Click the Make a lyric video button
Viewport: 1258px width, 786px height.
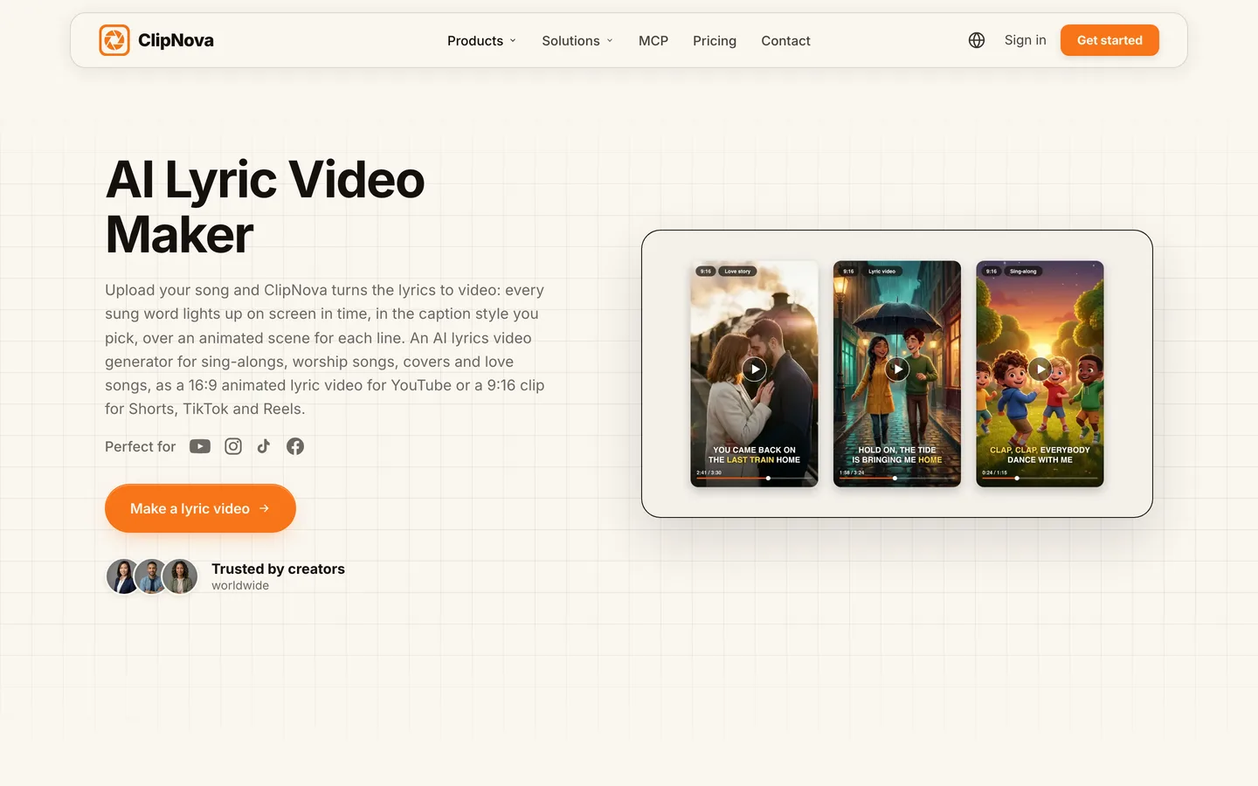coord(200,508)
